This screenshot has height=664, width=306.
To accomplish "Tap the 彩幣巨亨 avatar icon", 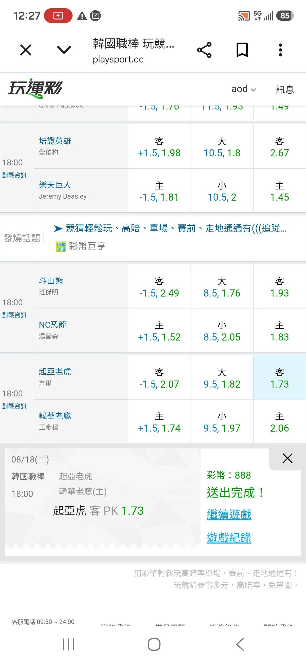I will click(61, 247).
